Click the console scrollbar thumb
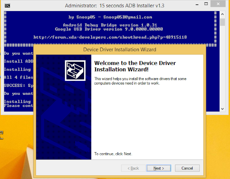Viewport: 230px width, 179px height. [222, 22]
